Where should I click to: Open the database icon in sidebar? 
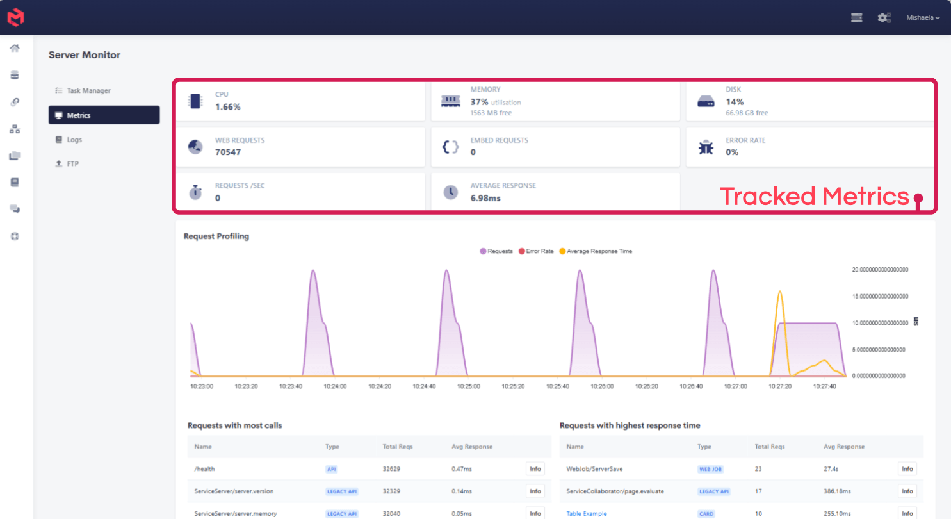pos(15,76)
